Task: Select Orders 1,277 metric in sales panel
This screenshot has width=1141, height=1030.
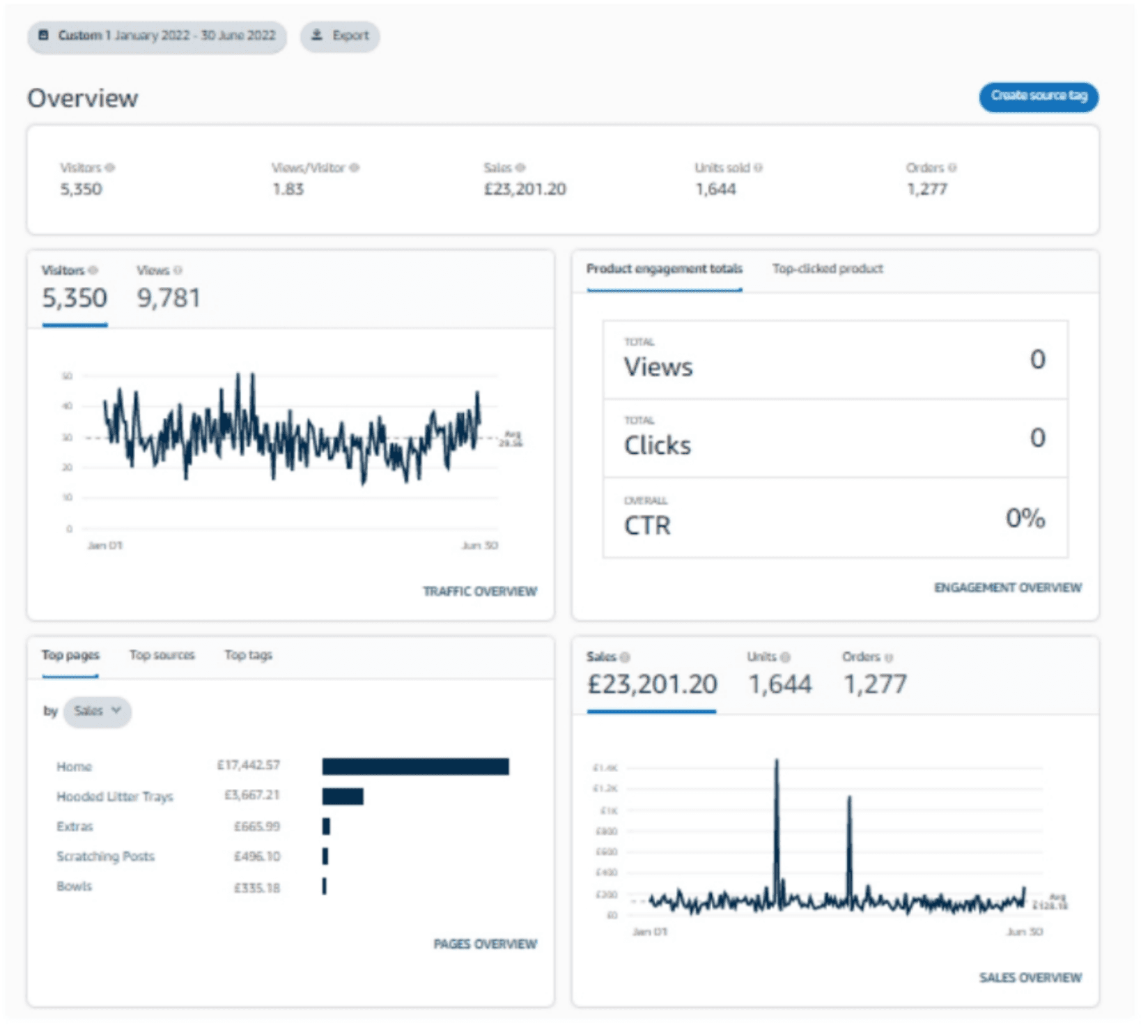Action: [x=875, y=675]
